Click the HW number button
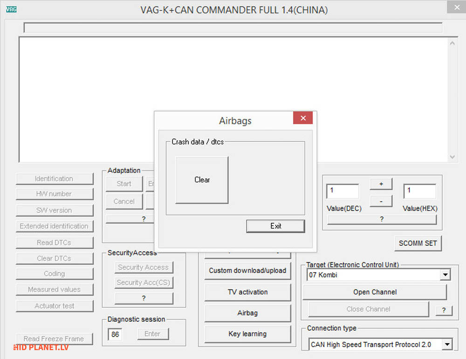Screen dimensions: 466x359 tap(55, 194)
